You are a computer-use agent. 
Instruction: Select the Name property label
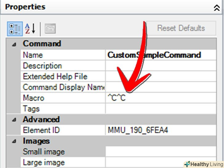(x=33, y=55)
